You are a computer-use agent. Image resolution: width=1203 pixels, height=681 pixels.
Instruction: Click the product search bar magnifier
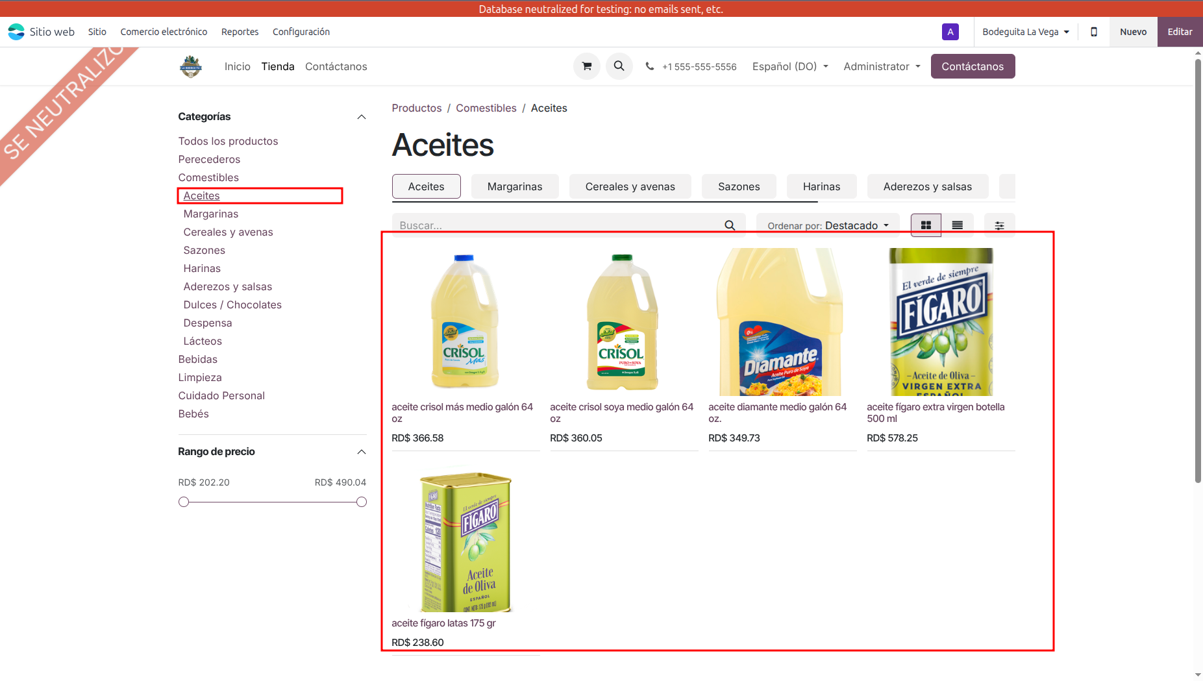[x=730, y=225]
